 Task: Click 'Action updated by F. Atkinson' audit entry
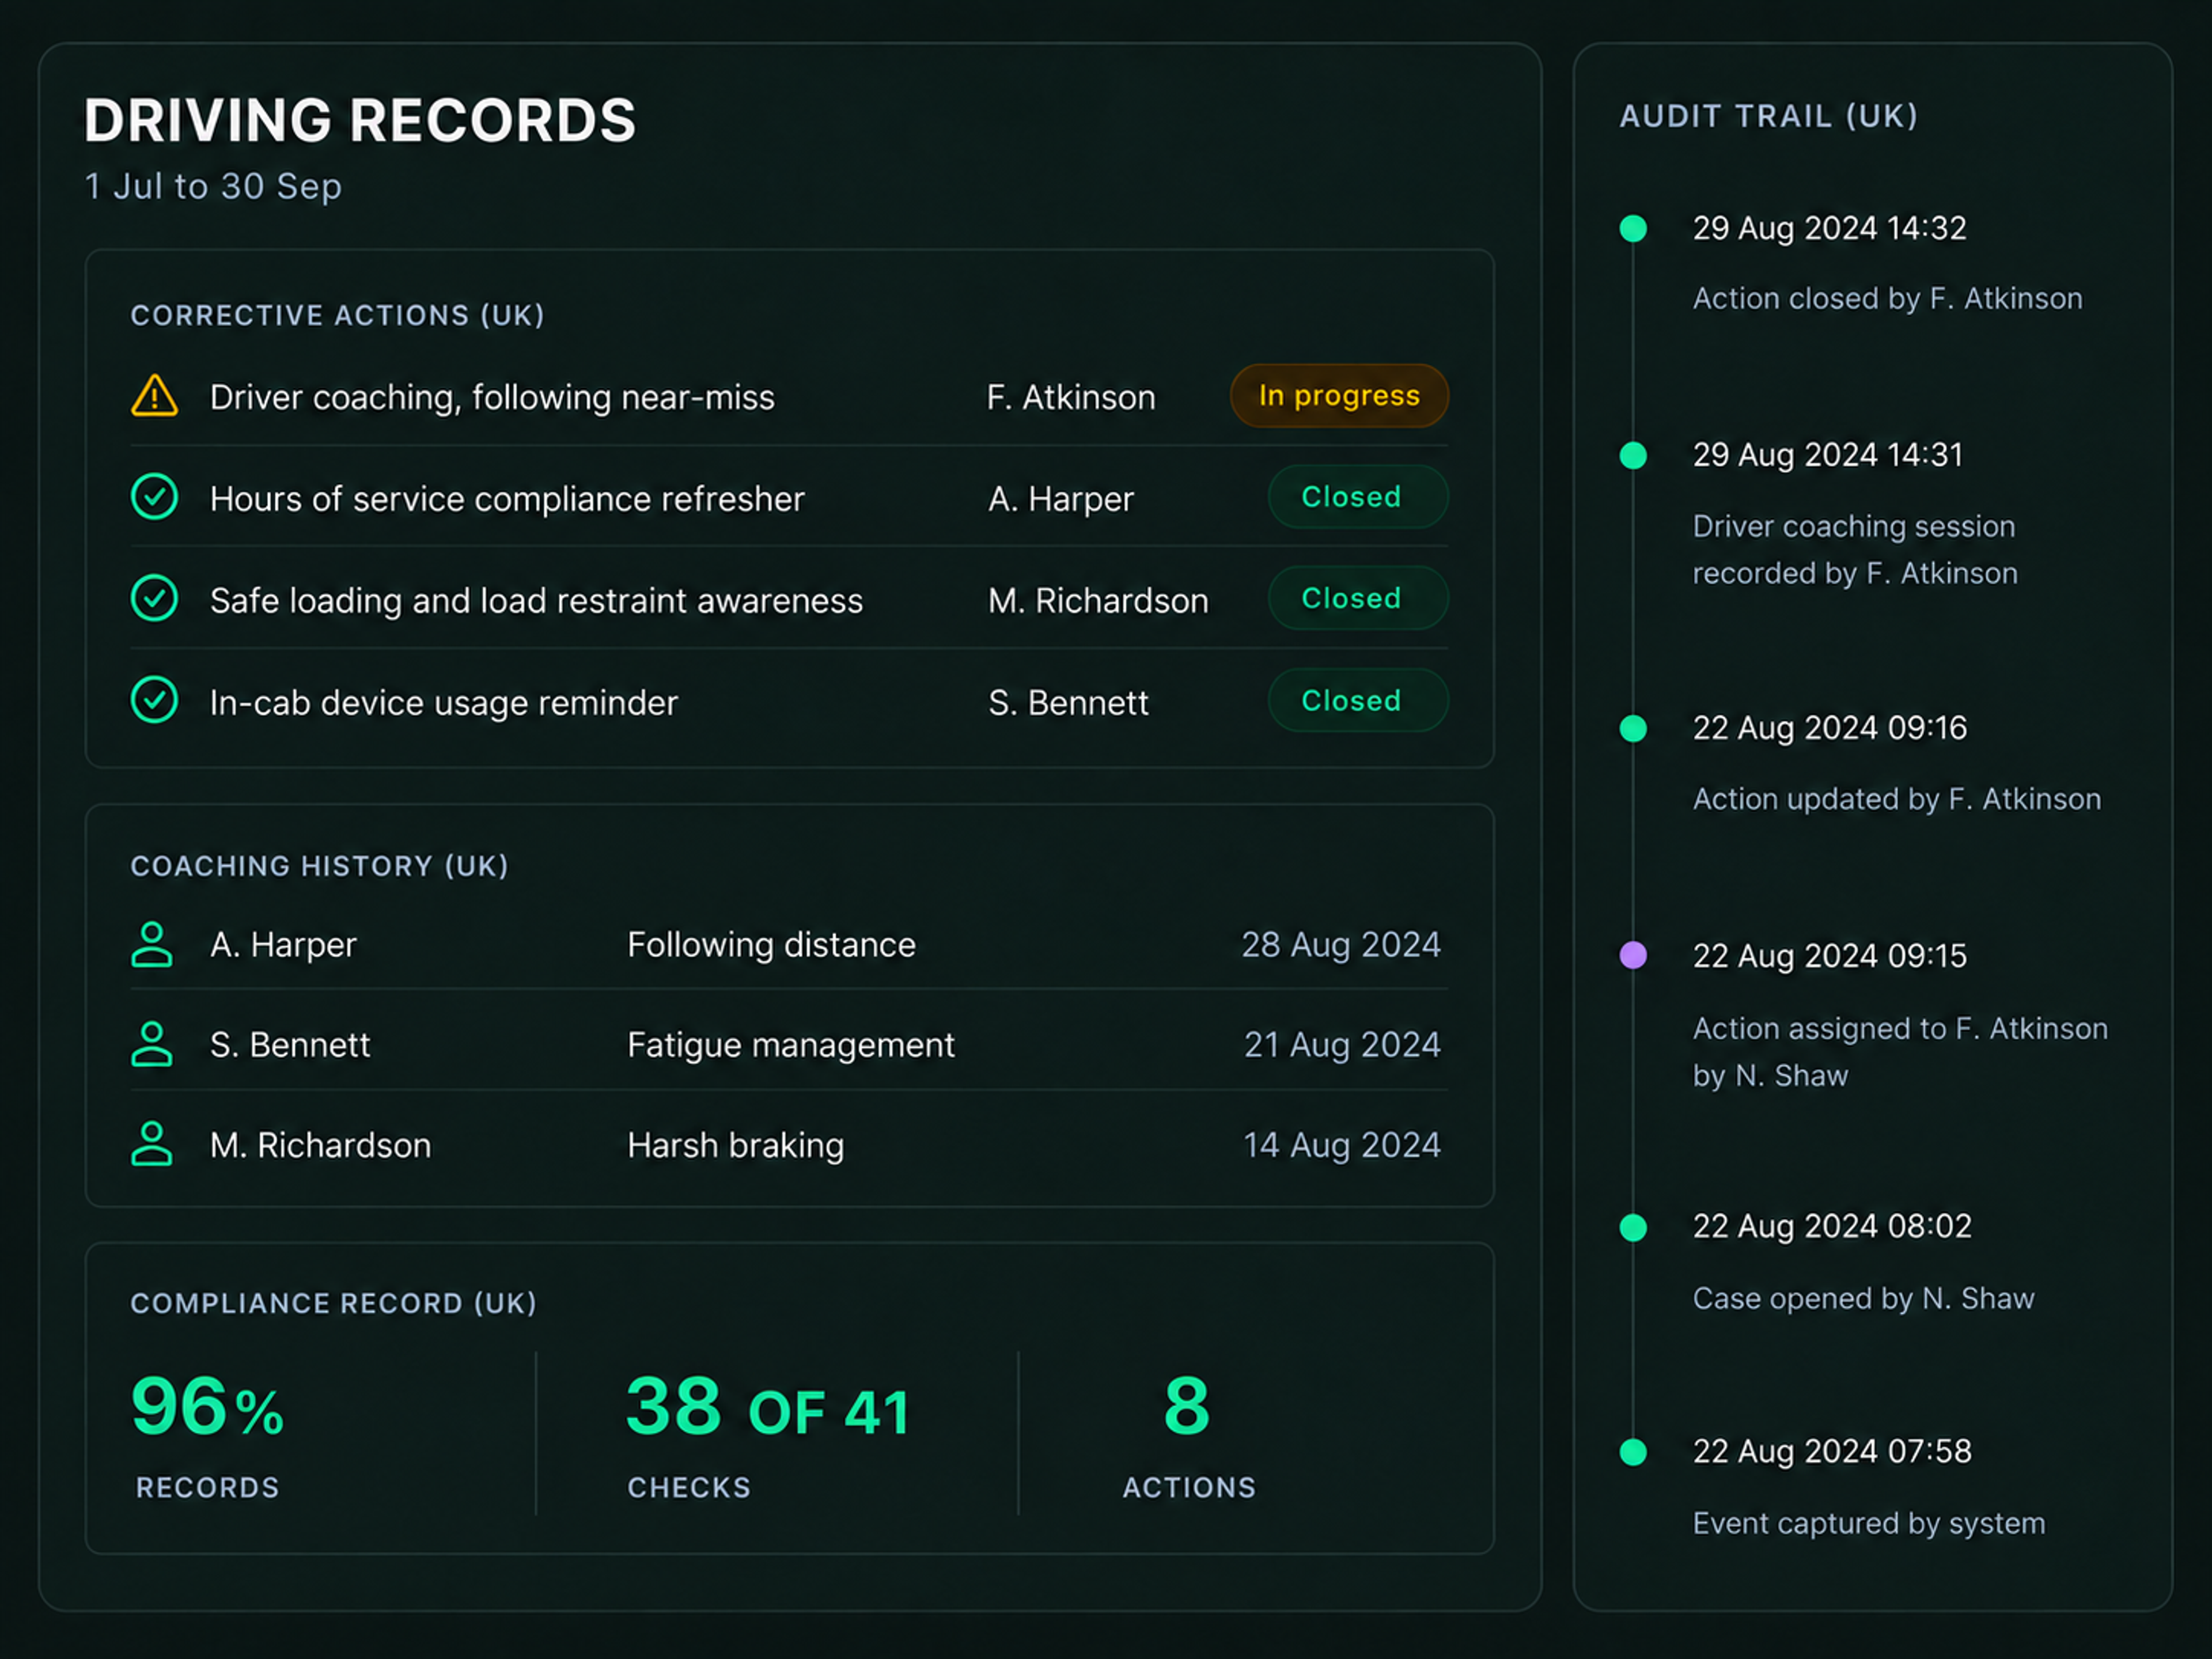[1896, 800]
